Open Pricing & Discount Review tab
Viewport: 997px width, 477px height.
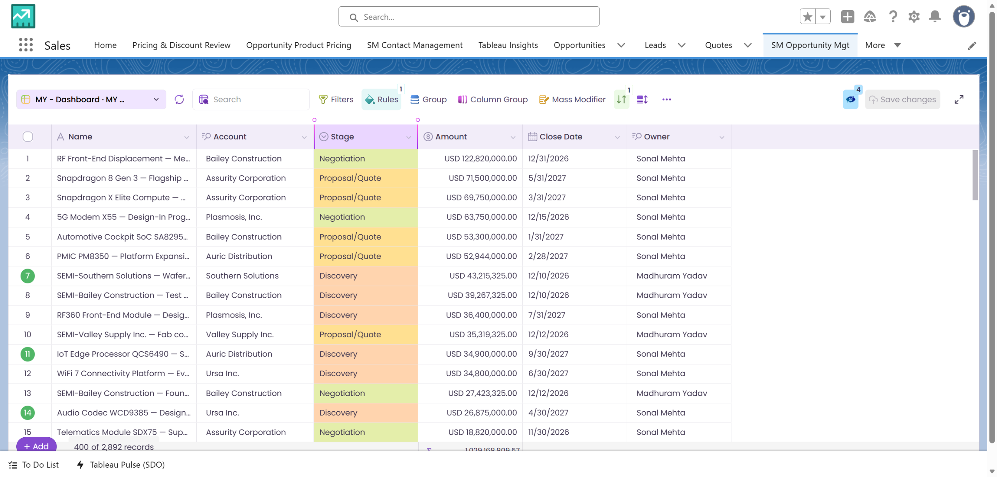[x=181, y=45]
